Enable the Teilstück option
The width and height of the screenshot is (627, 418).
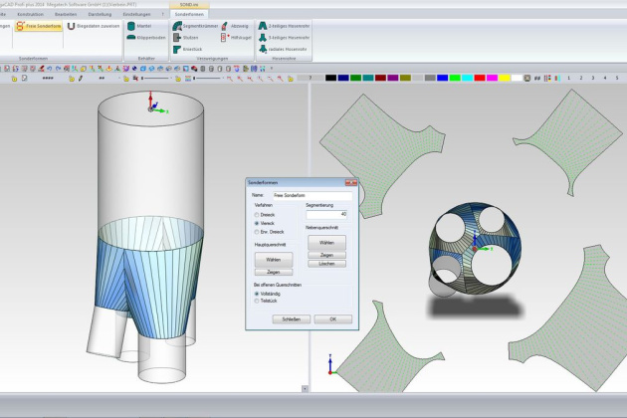tap(258, 301)
